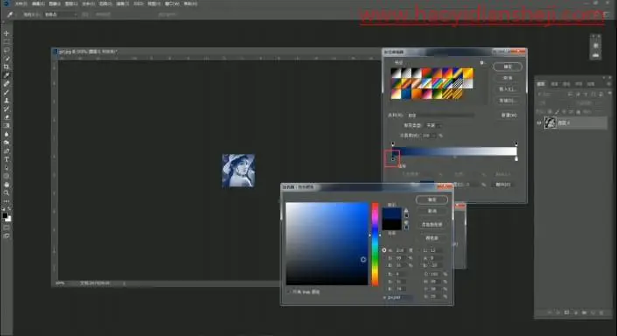The image size is (617, 336).
Task: Select the Shape tool
Action: [x=6, y=176]
